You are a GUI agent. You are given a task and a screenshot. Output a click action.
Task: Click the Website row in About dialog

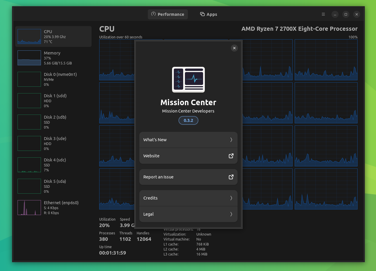[188, 156]
